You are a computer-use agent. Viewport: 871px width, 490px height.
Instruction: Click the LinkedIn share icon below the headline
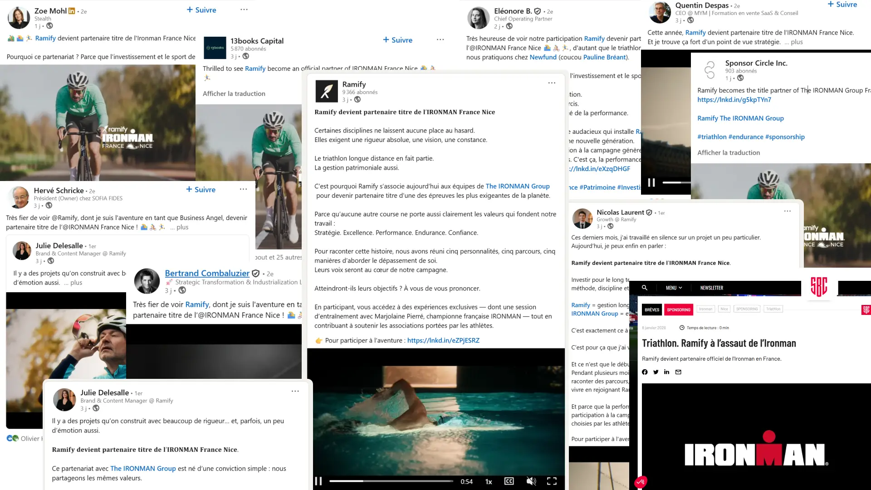(666, 372)
